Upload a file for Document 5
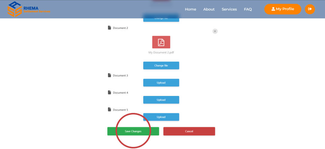Screen dimensions: 325x149 coord(161,117)
